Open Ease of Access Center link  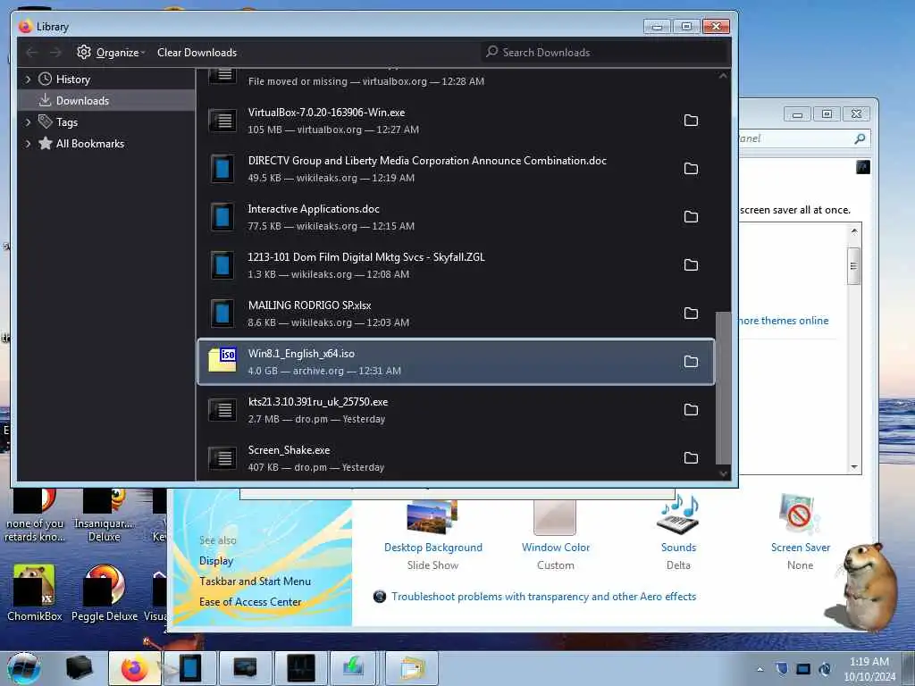point(250,601)
